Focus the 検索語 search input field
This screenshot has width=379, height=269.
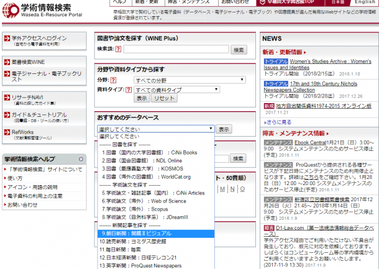point(176,49)
